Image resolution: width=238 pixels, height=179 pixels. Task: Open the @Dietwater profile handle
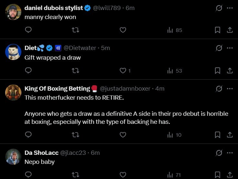[79, 48]
